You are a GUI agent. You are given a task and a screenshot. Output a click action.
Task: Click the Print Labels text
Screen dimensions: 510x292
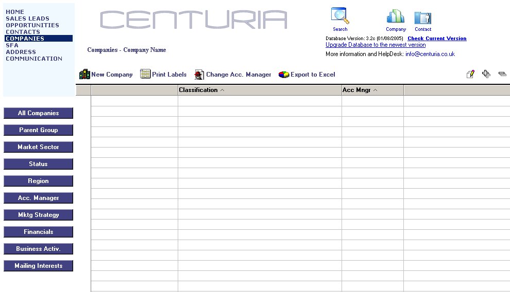(x=169, y=75)
